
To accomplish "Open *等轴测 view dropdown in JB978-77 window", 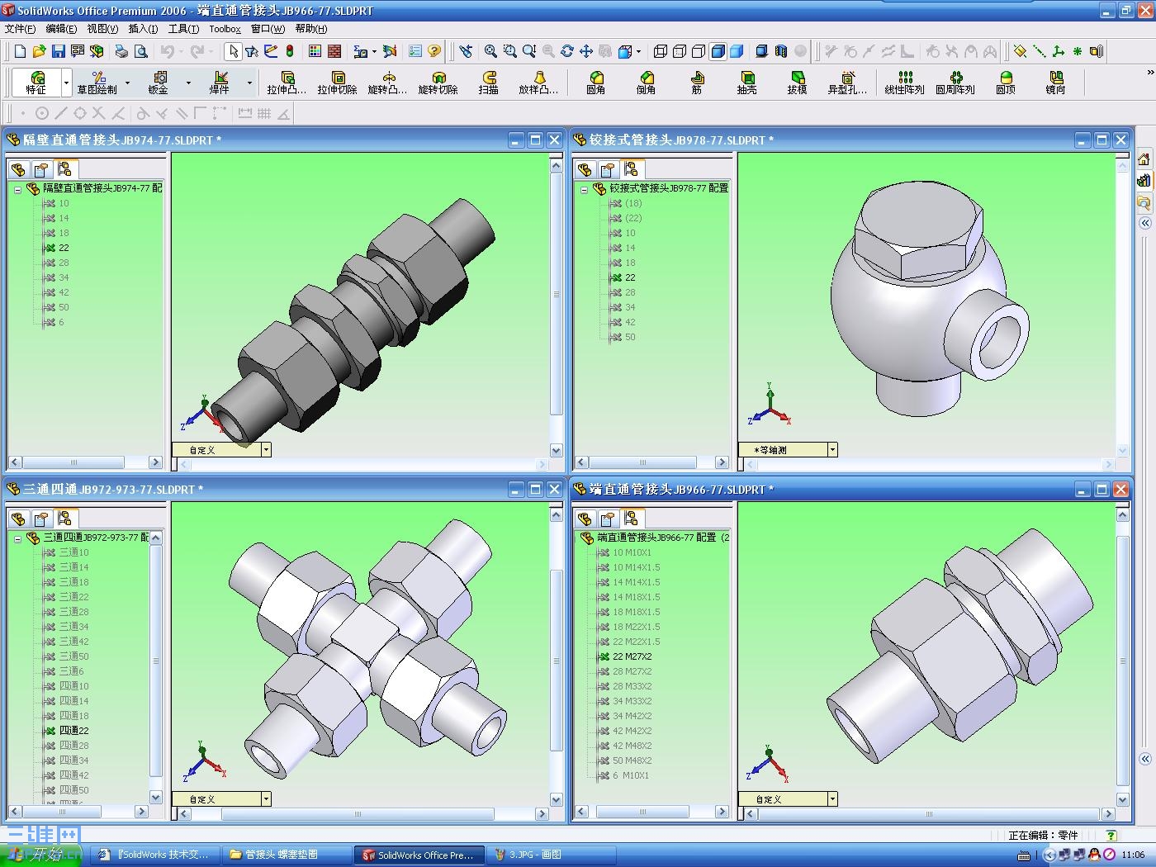I will click(832, 450).
